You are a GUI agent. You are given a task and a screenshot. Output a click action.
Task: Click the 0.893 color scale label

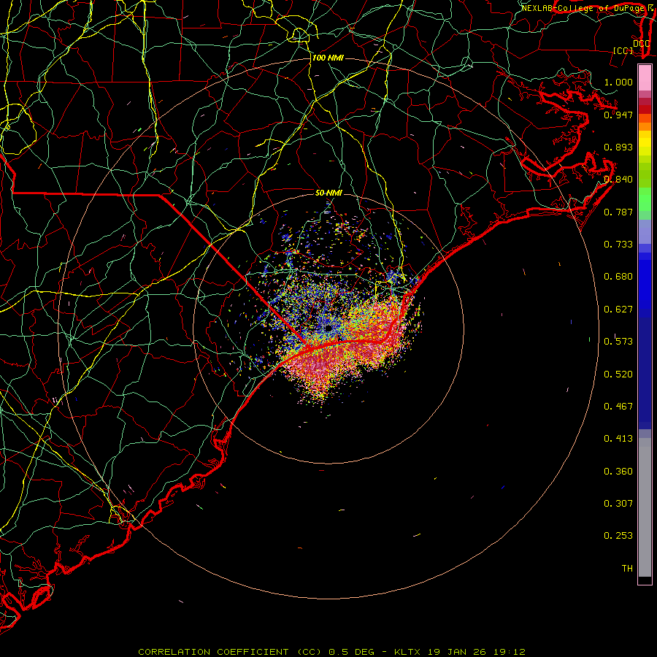pyautogui.click(x=618, y=147)
